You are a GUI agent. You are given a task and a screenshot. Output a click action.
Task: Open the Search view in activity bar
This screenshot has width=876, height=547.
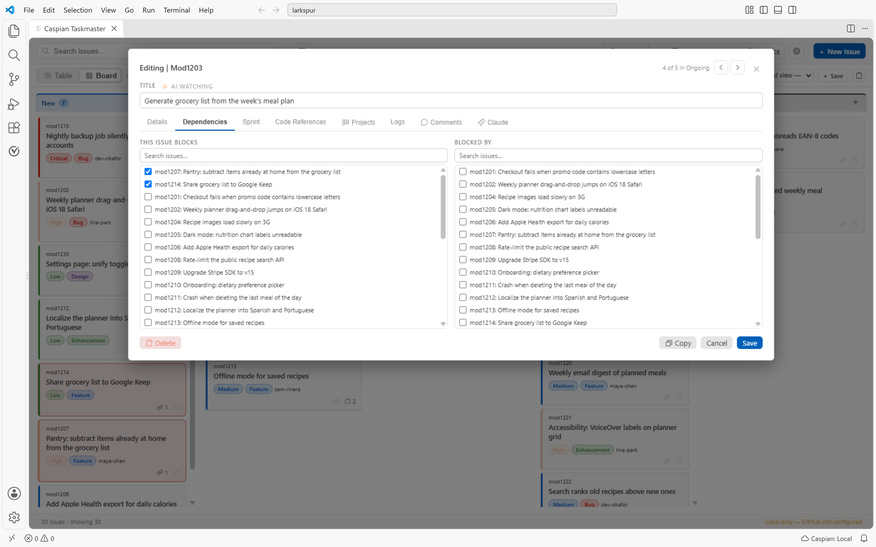click(14, 55)
